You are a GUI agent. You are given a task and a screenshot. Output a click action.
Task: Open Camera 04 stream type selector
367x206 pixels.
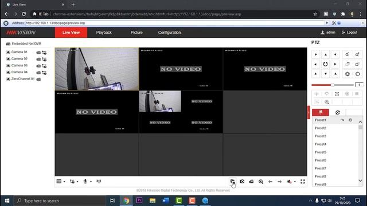[x=44, y=73]
